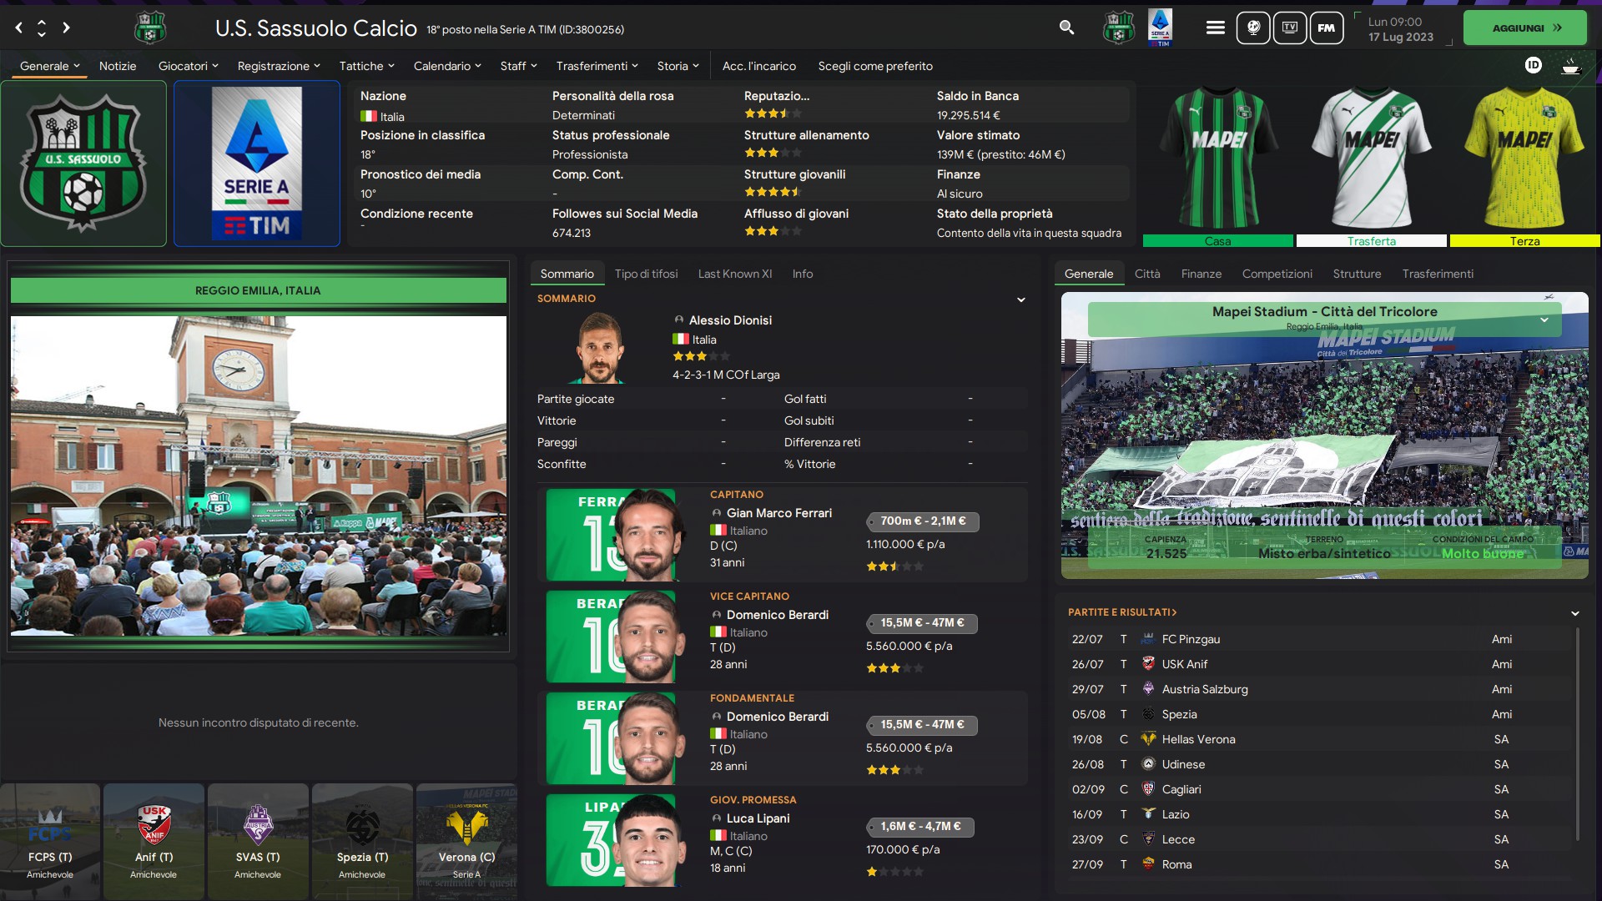Select the yellow Terza kit swatch
This screenshot has width=1602, height=901.
click(1525, 241)
